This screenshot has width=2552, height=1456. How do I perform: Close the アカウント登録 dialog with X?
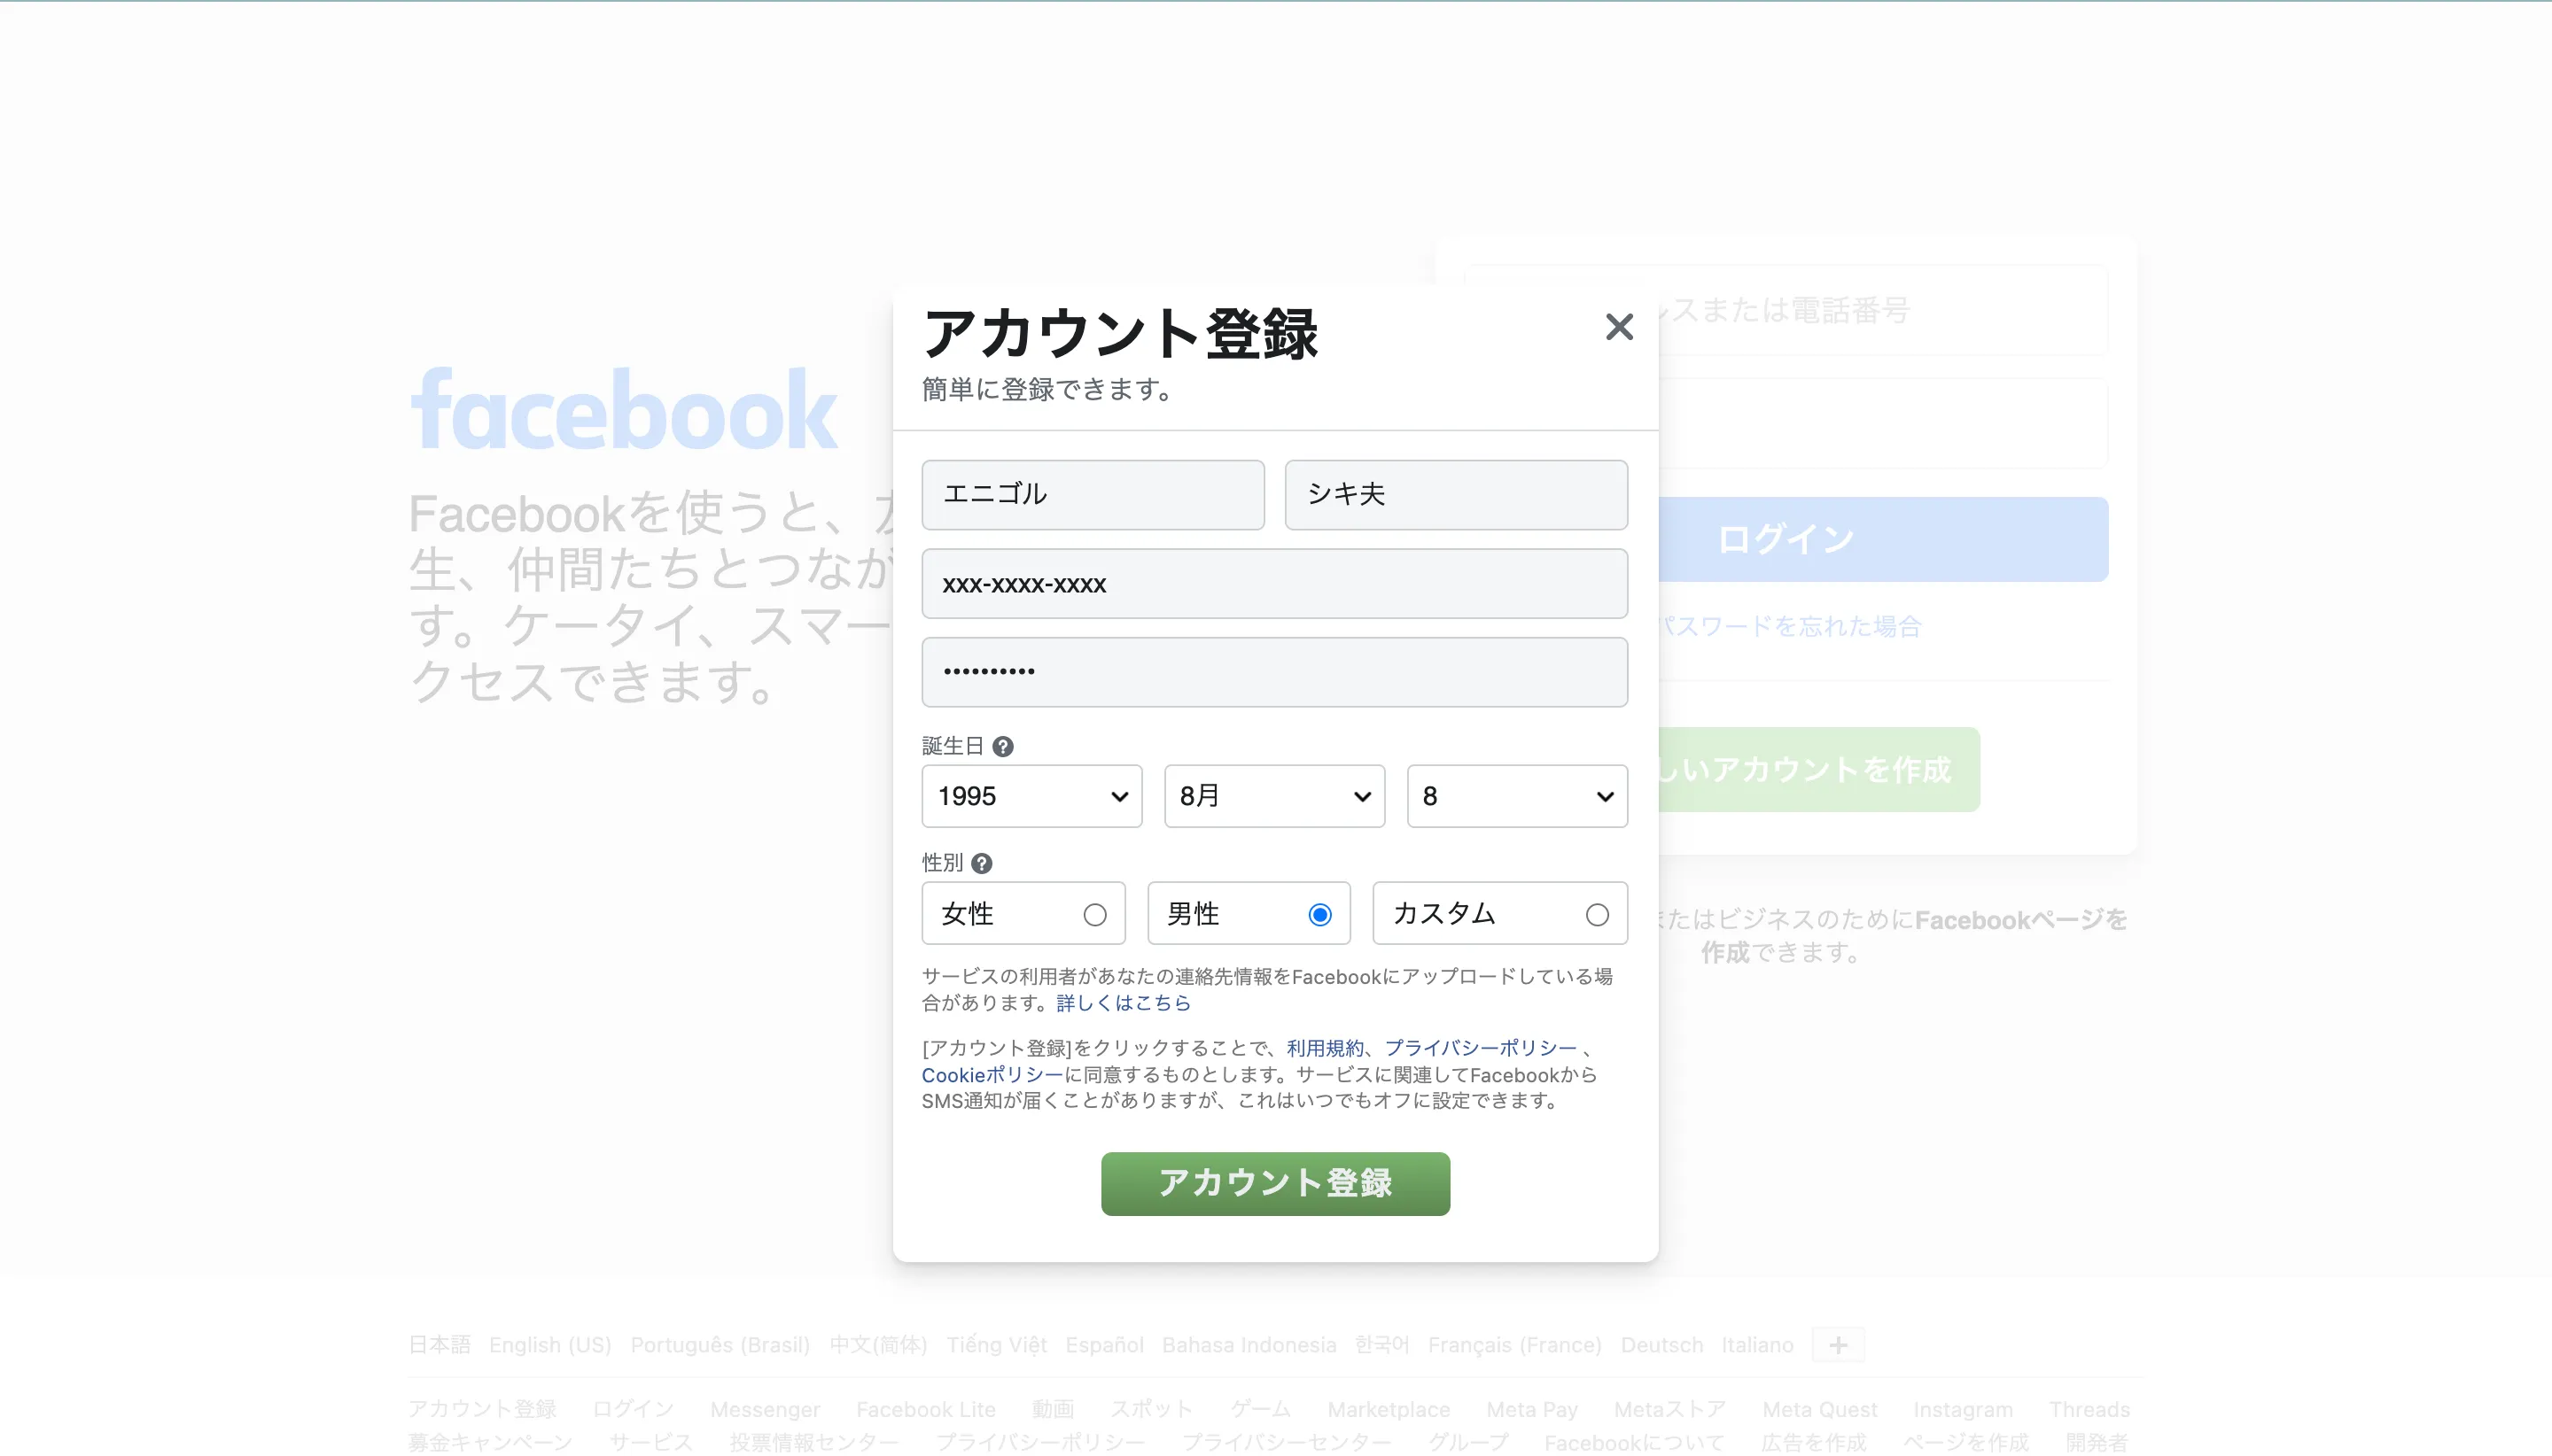(x=1619, y=327)
